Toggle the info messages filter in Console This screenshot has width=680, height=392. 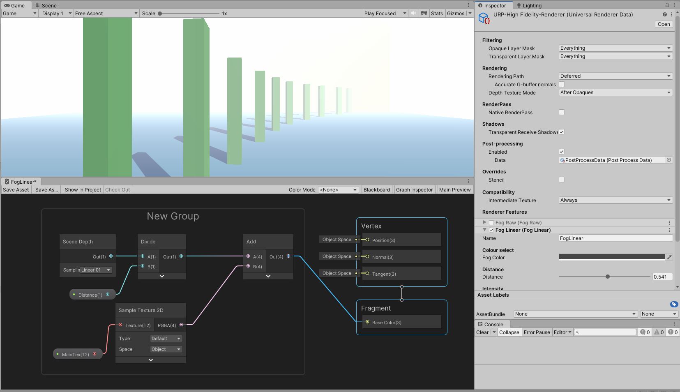tap(645, 332)
